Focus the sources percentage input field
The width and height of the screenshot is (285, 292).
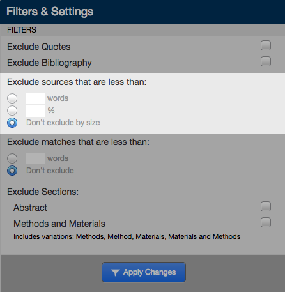pos(36,111)
